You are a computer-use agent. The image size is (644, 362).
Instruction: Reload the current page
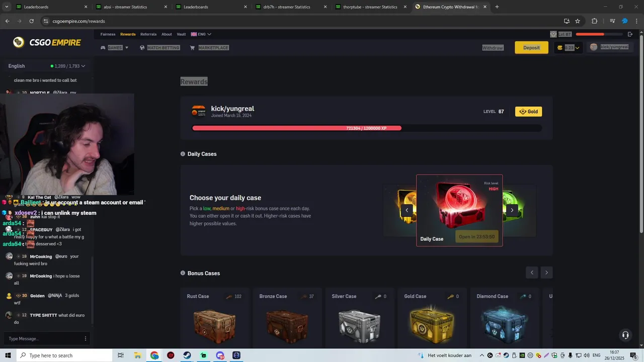pos(31,21)
